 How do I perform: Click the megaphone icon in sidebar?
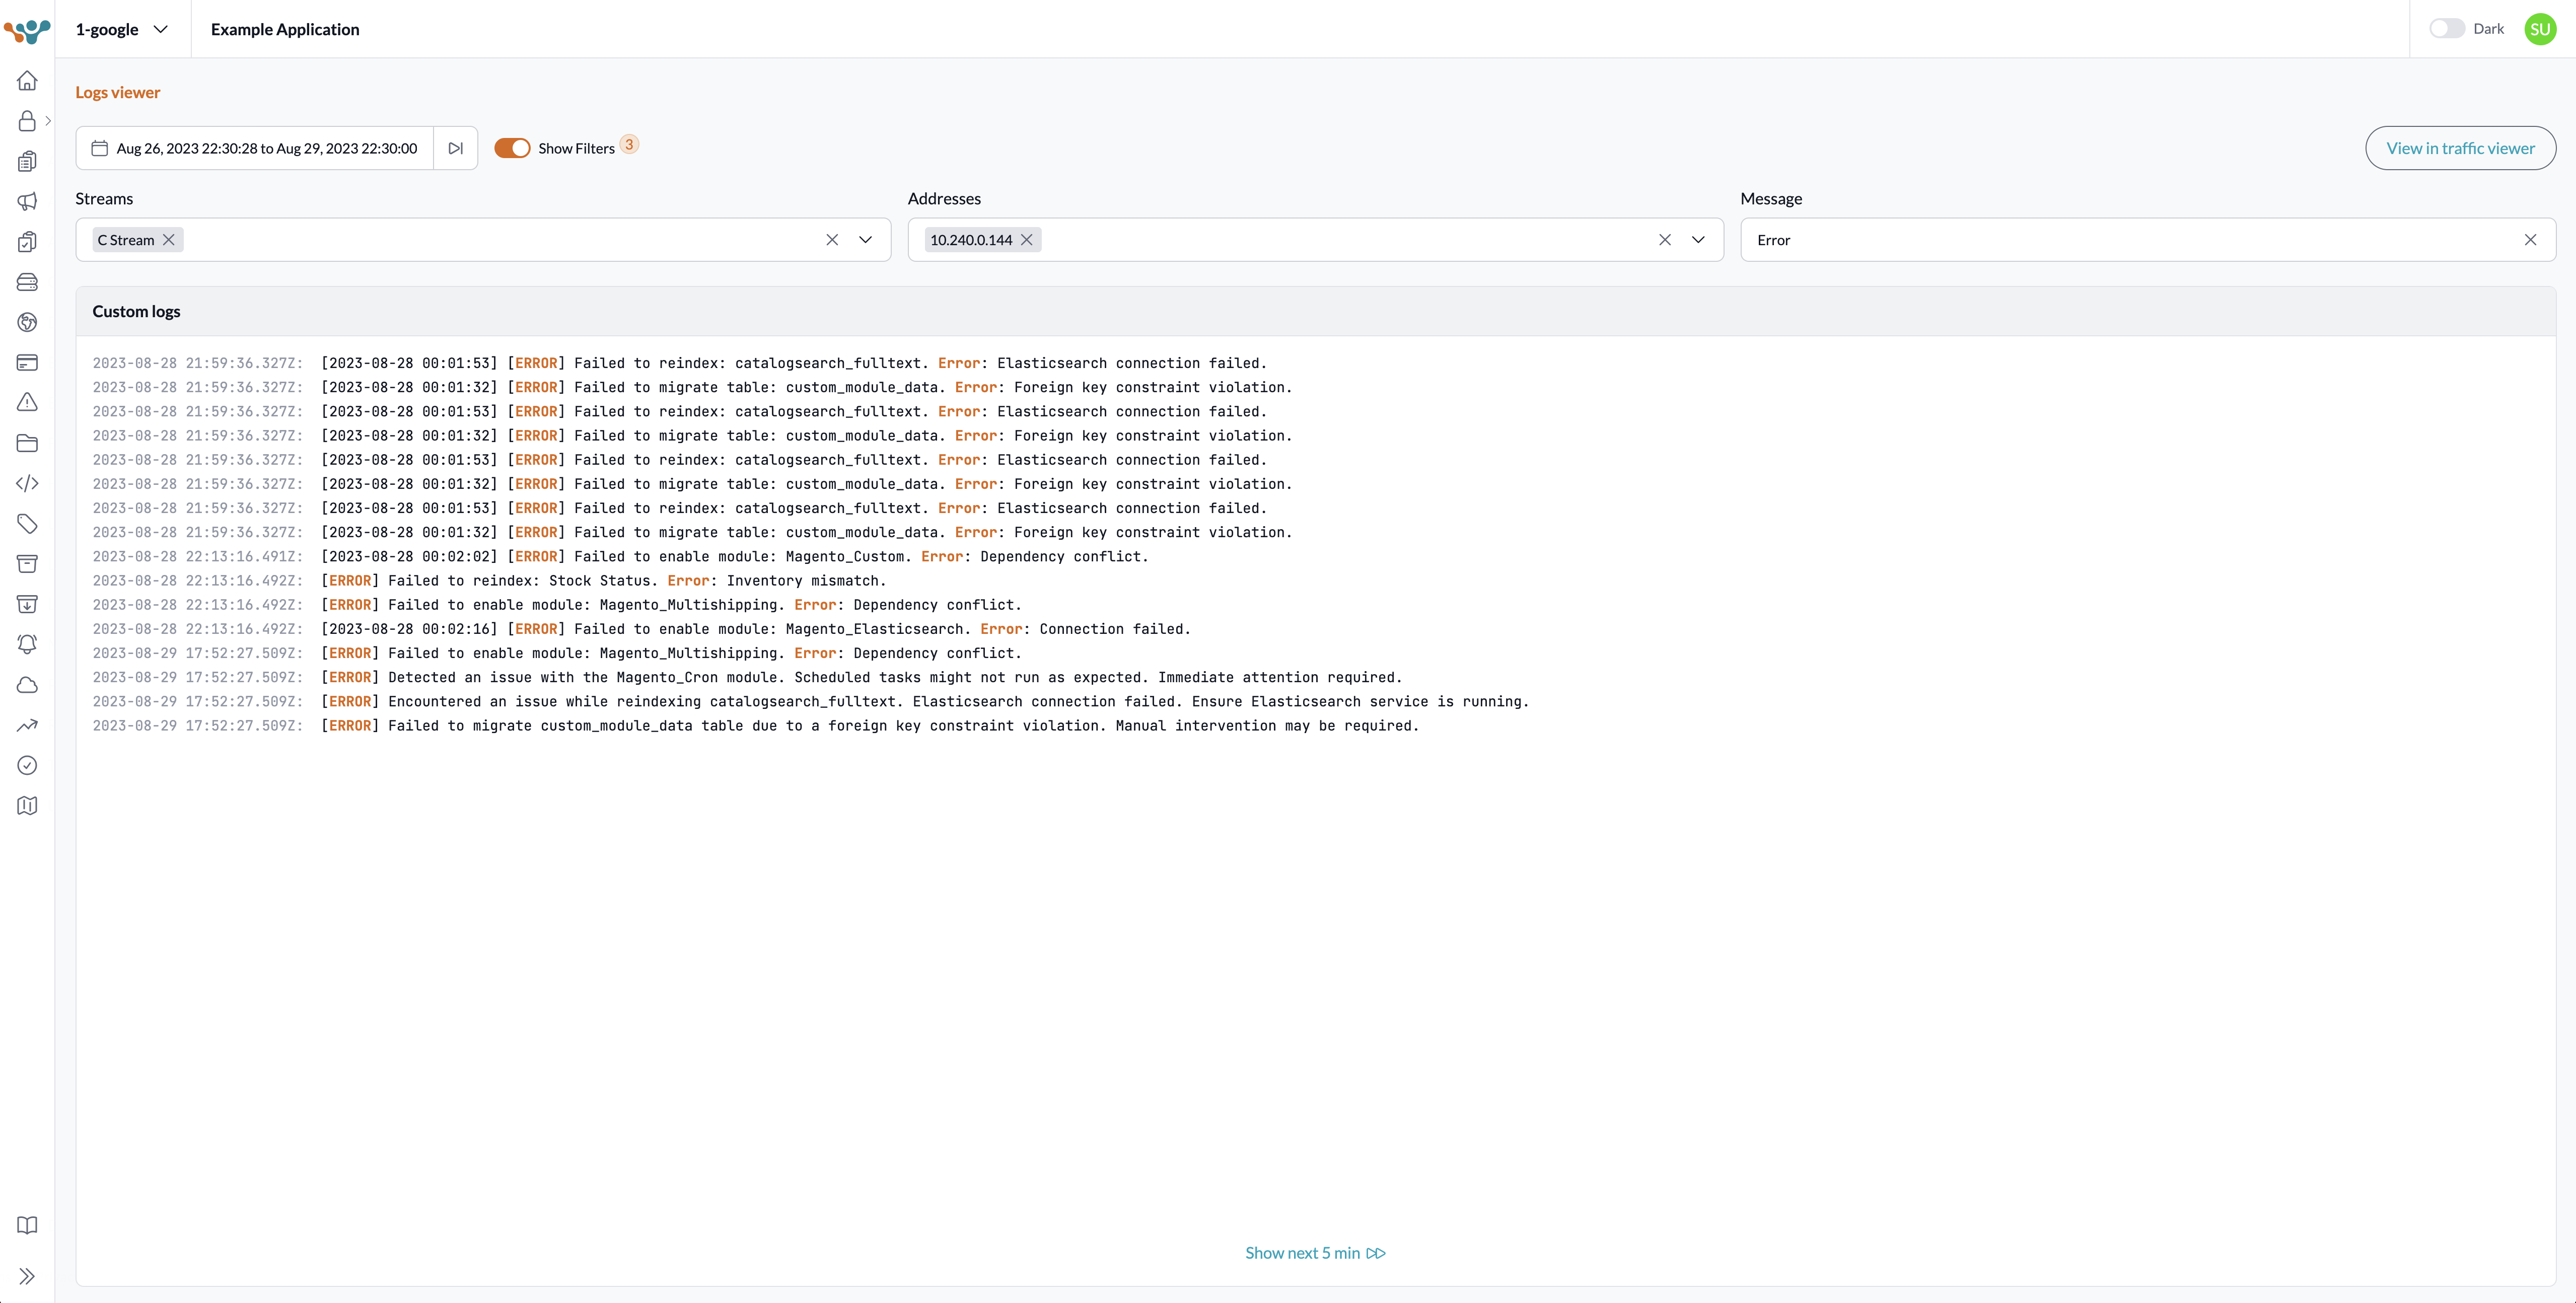point(27,201)
